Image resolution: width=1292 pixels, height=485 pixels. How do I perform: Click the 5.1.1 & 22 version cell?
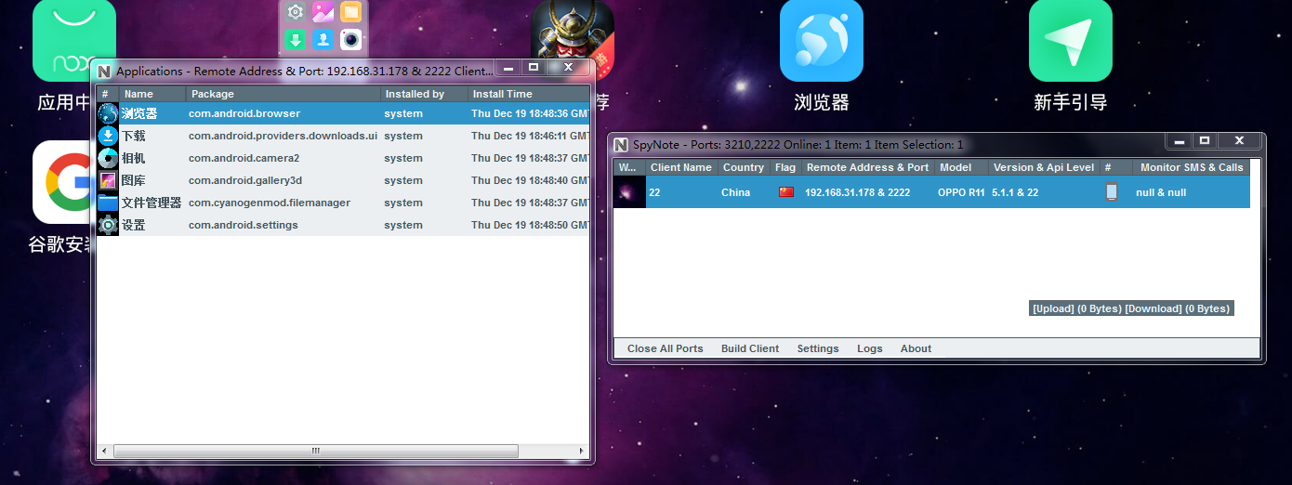[x=1015, y=192]
